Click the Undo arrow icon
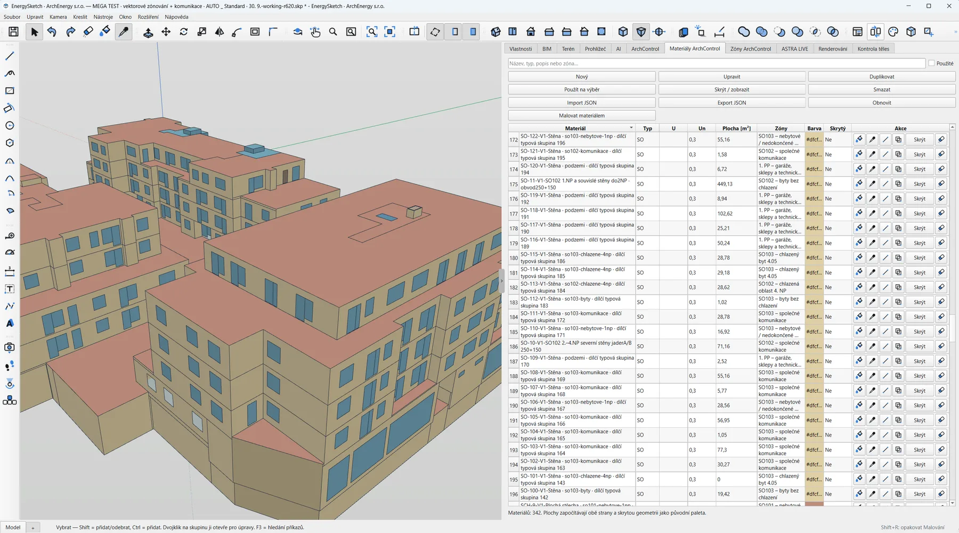The image size is (959, 533). (x=52, y=32)
